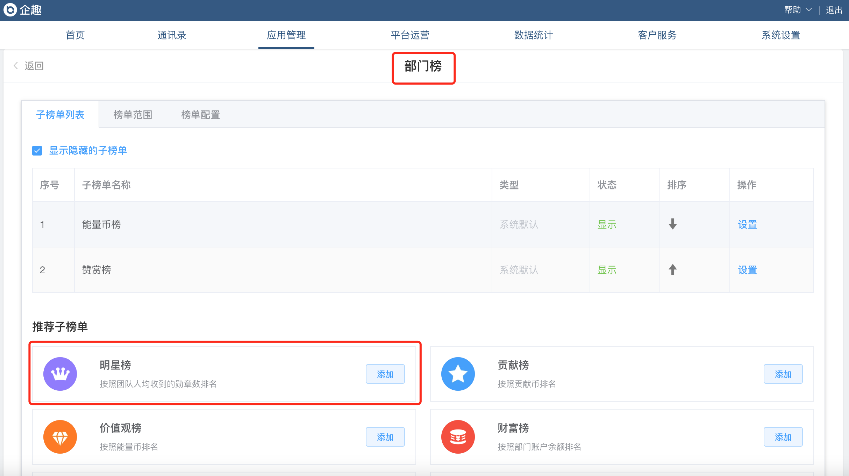This screenshot has height=476, width=849.
Task: Add the 明星榜 sub-leaderboard
Action: pyautogui.click(x=385, y=374)
